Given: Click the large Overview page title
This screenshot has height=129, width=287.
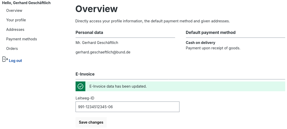Looking at the screenshot, I should 96,9.
